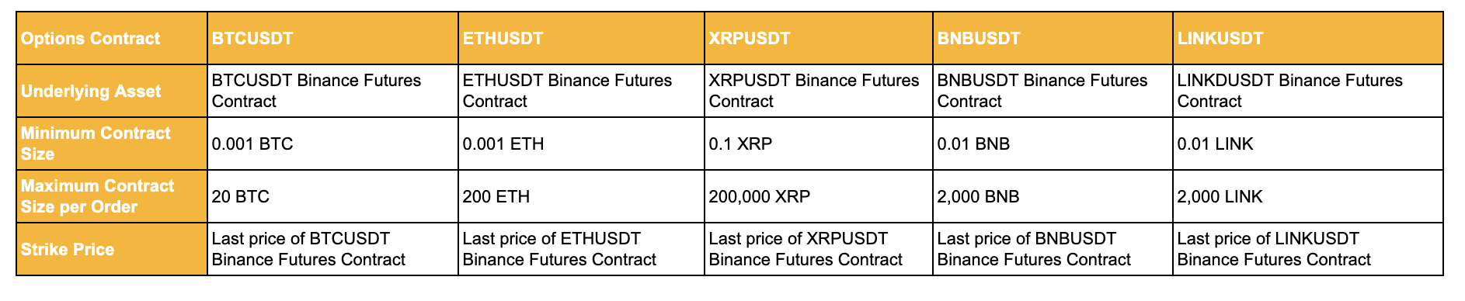The height and width of the screenshot is (301, 1465).
Task: Select the 0.1 XRP cell
Action: 819,144
